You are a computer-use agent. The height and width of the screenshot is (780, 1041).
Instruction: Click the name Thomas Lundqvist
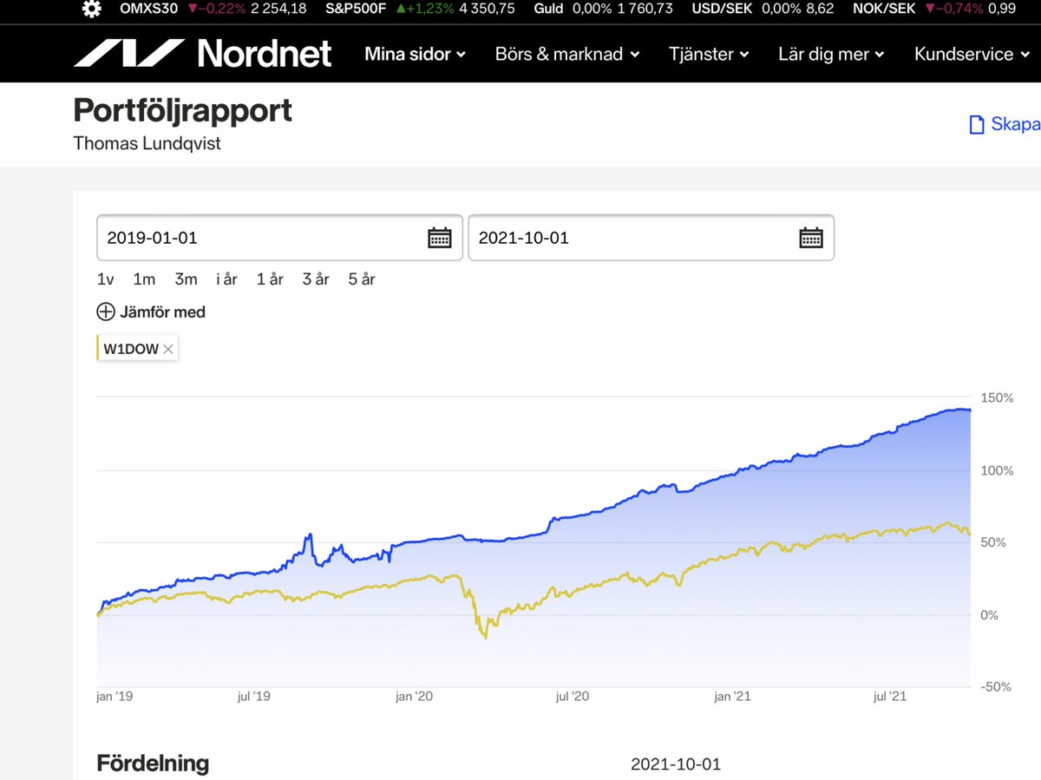(147, 143)
